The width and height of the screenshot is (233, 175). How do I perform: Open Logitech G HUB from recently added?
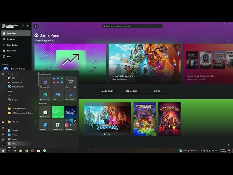pos(21,82)
